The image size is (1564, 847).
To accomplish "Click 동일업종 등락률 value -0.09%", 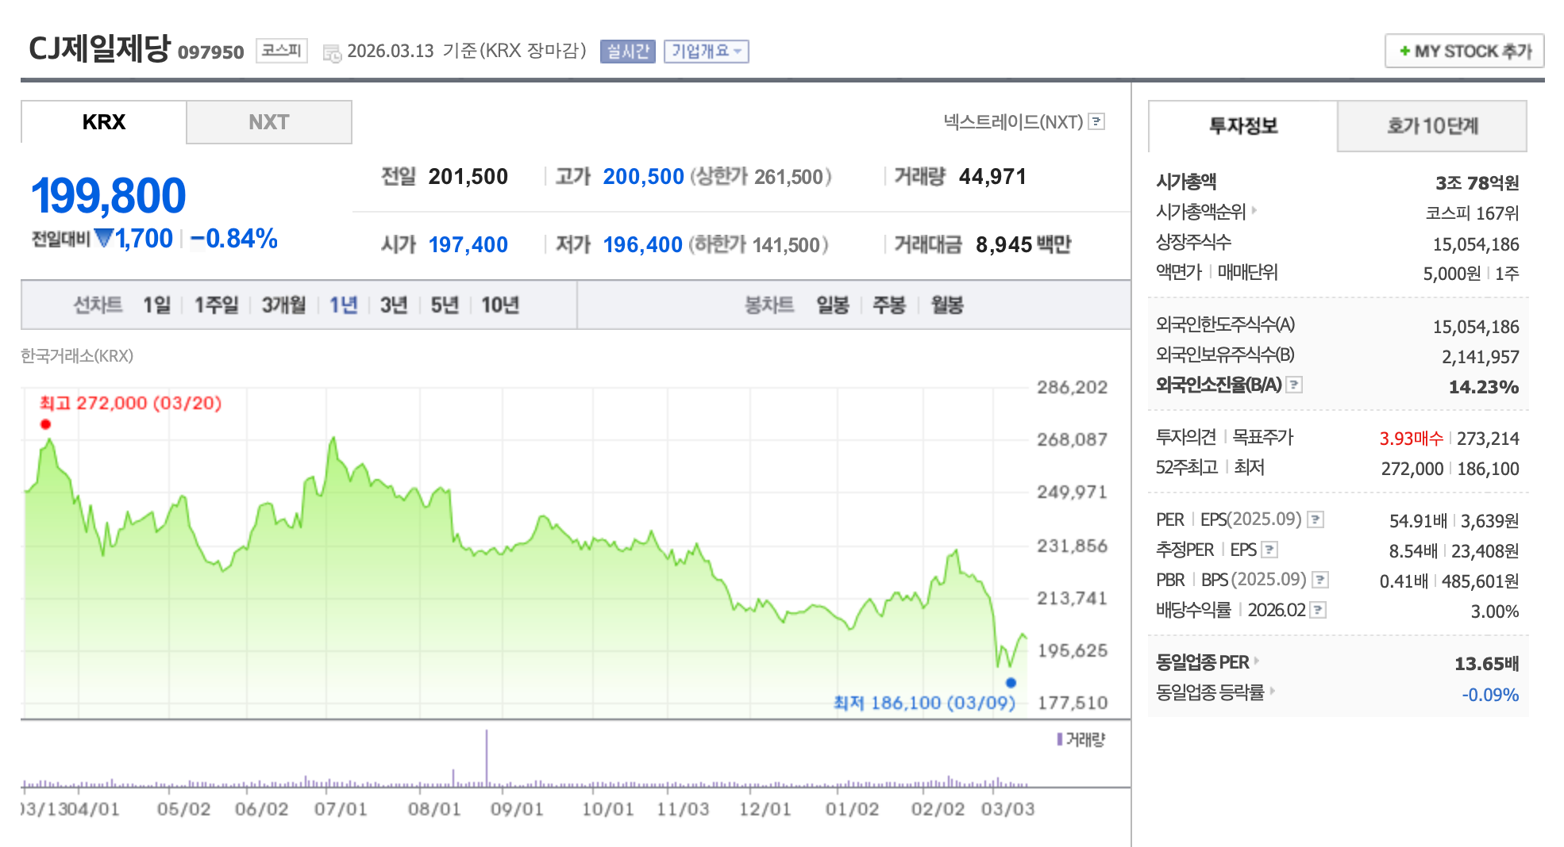I will coord(1490,695).
